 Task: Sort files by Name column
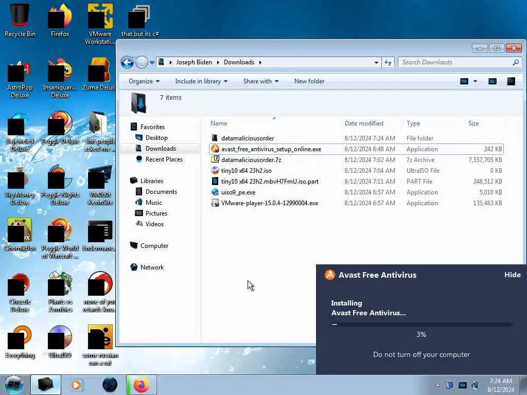[219, 123]
